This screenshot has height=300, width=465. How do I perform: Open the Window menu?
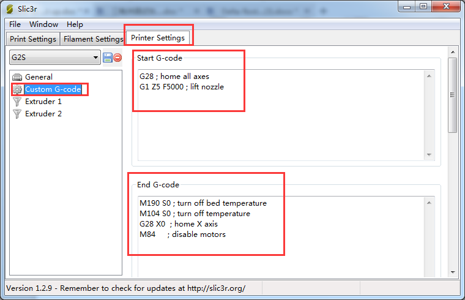[x=43, y=24]
